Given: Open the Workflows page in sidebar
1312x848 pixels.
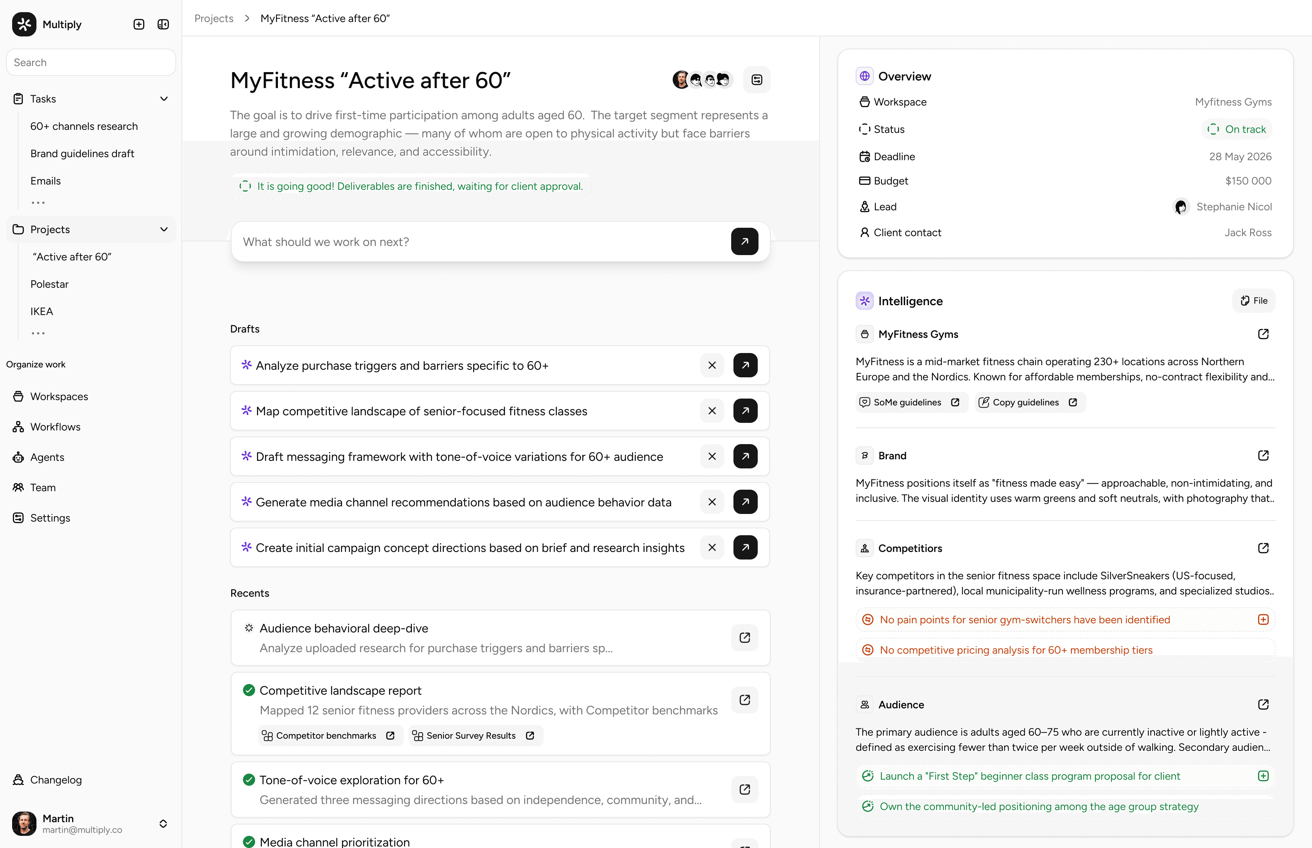Looking at the screenshot, I should tap(55, 427).
